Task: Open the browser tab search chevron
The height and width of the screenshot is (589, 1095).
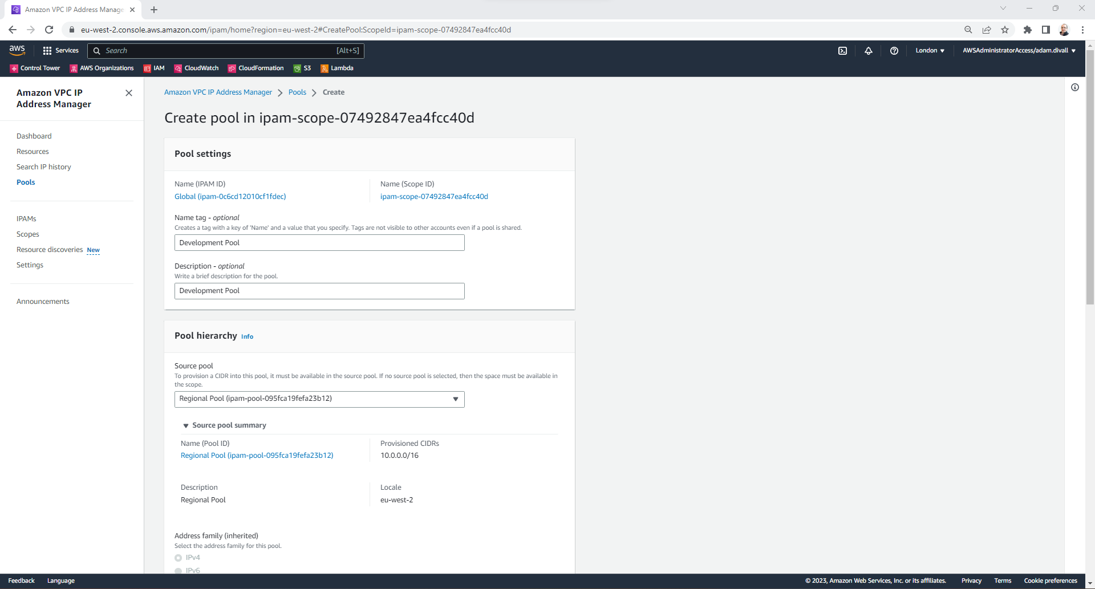Action: 1003,9
